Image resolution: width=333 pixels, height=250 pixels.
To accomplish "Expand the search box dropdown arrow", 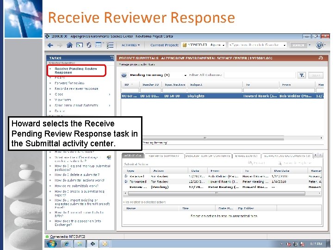I will pyautogui.click(x=284, y=45).
